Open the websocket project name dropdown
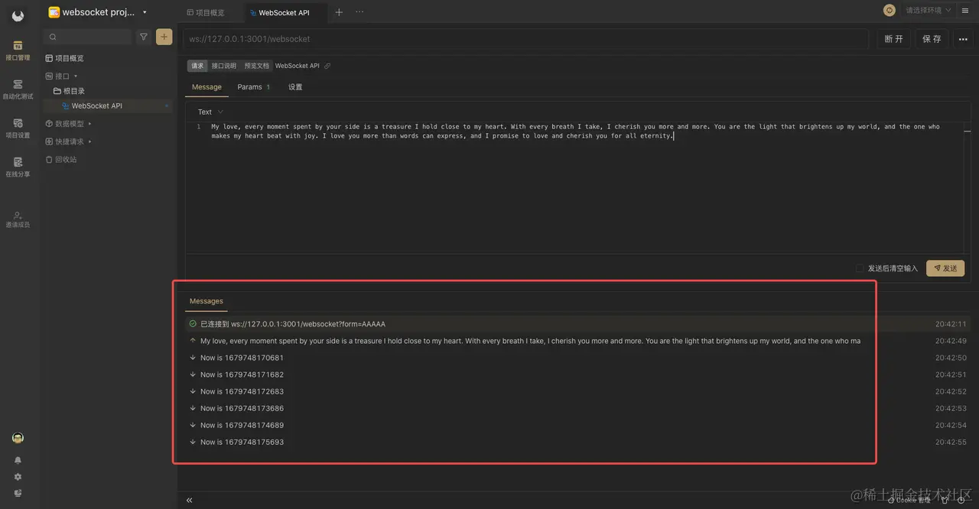This screenshot has width=979, height=509. (x=145, y=11)
